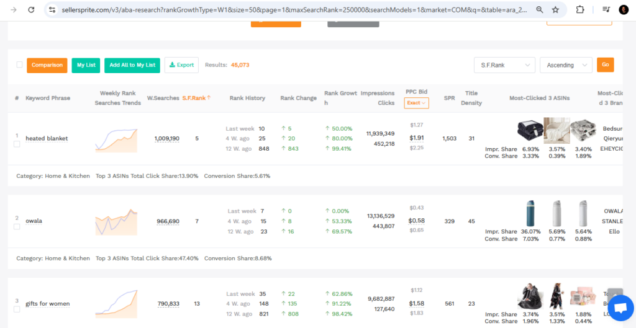Screen dimensions: 636x328
Task: Click the Comparison button
Action: coord(47,65)
